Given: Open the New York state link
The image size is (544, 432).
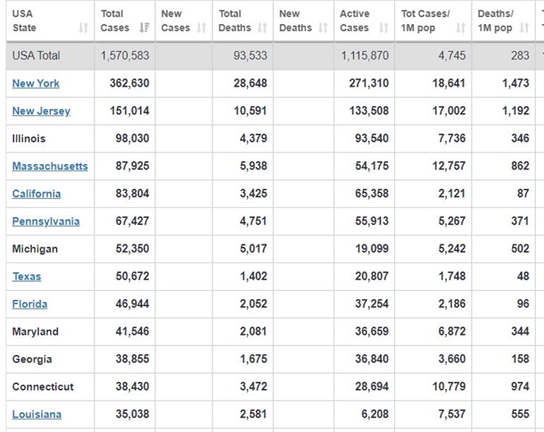Looking at the screenshot, I should click(x=37, y=83).
